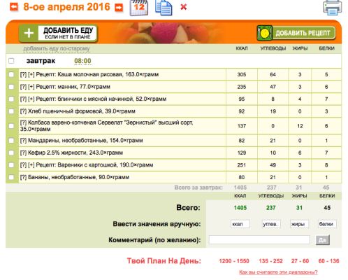Delete the day with red cross icon

coord(184,7)
